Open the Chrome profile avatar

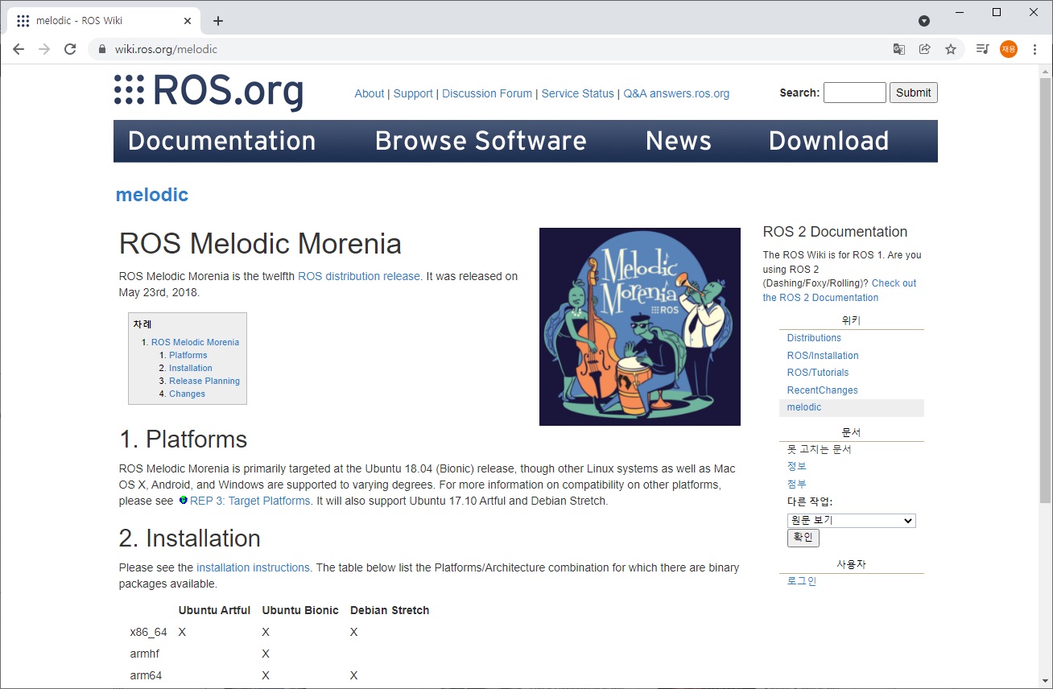pyautogui.click(x=1009, y=49)
